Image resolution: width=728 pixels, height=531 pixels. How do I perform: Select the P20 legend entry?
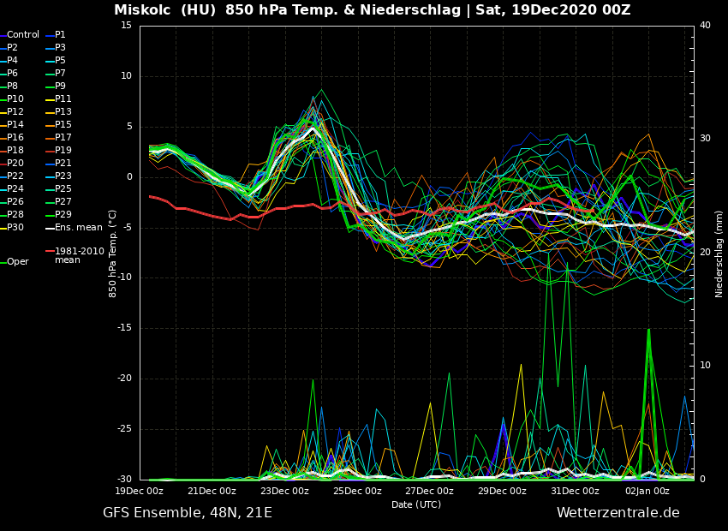pyautogui.click(x=15, y=164)
